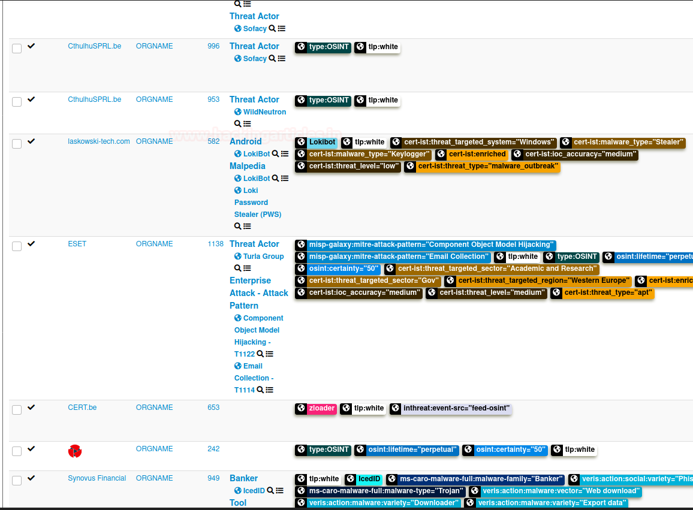The height and width of the screenshot is (510, 693).
Task: Click ms-caro-malware-full:malware-type="Trojan" tag
Action: [x=386, y=491]
